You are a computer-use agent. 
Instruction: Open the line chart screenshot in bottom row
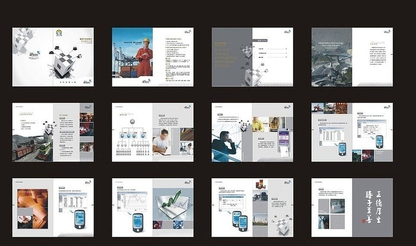point(131,200)
